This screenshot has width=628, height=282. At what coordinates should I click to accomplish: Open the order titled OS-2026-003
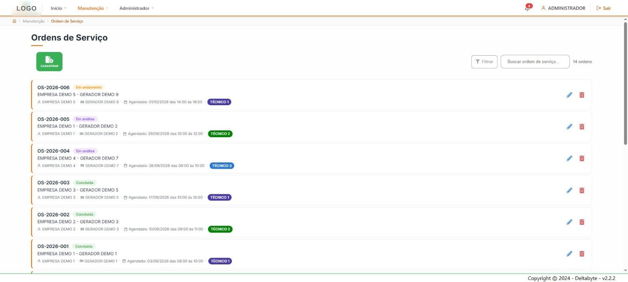[53, 183]
